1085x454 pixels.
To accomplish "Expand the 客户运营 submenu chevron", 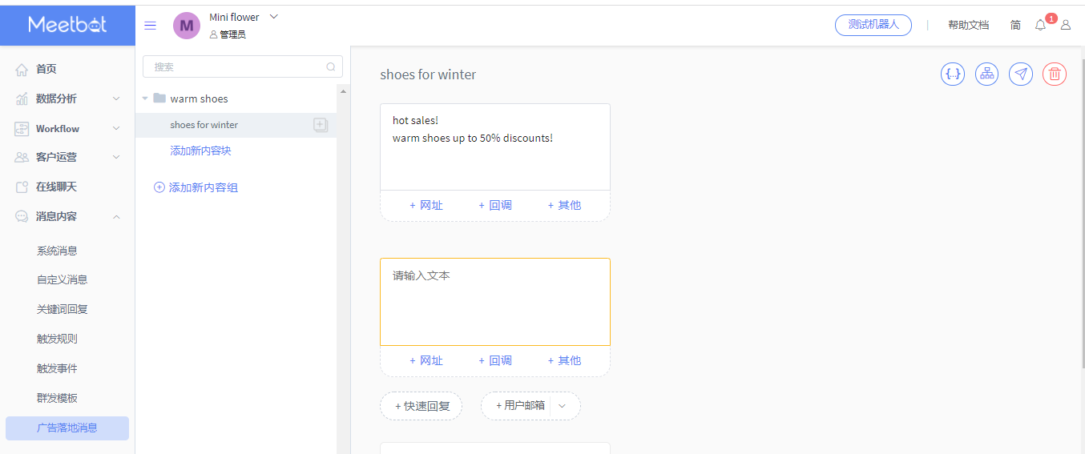I will pos(116,158).
